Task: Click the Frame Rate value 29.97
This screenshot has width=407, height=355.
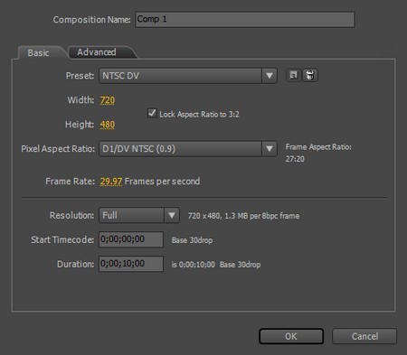Action: 111,182
